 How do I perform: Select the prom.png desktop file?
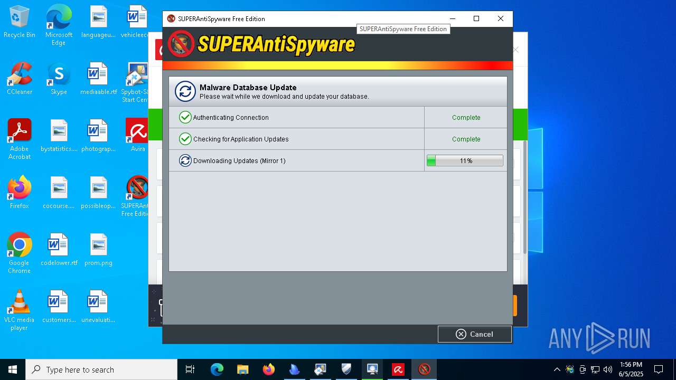tap(98, 250)
